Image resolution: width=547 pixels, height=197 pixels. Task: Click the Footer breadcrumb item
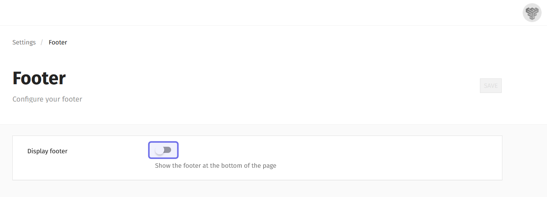(x=58, y=42)
